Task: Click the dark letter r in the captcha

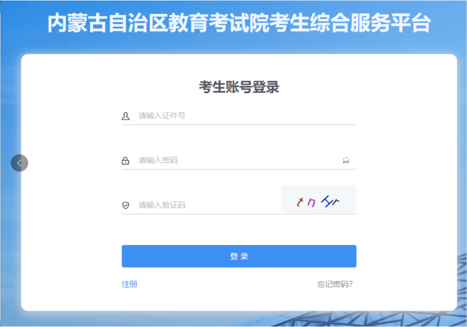Action: (336, 203)
